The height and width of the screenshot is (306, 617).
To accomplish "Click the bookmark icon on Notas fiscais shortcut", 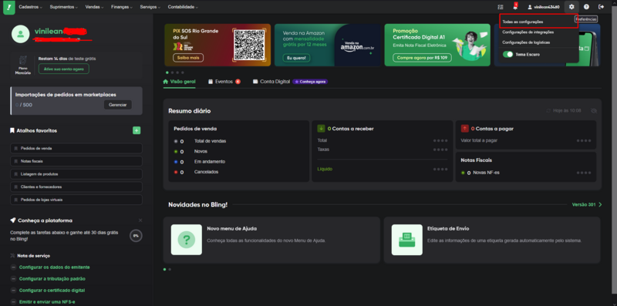I will coord(16,161).
